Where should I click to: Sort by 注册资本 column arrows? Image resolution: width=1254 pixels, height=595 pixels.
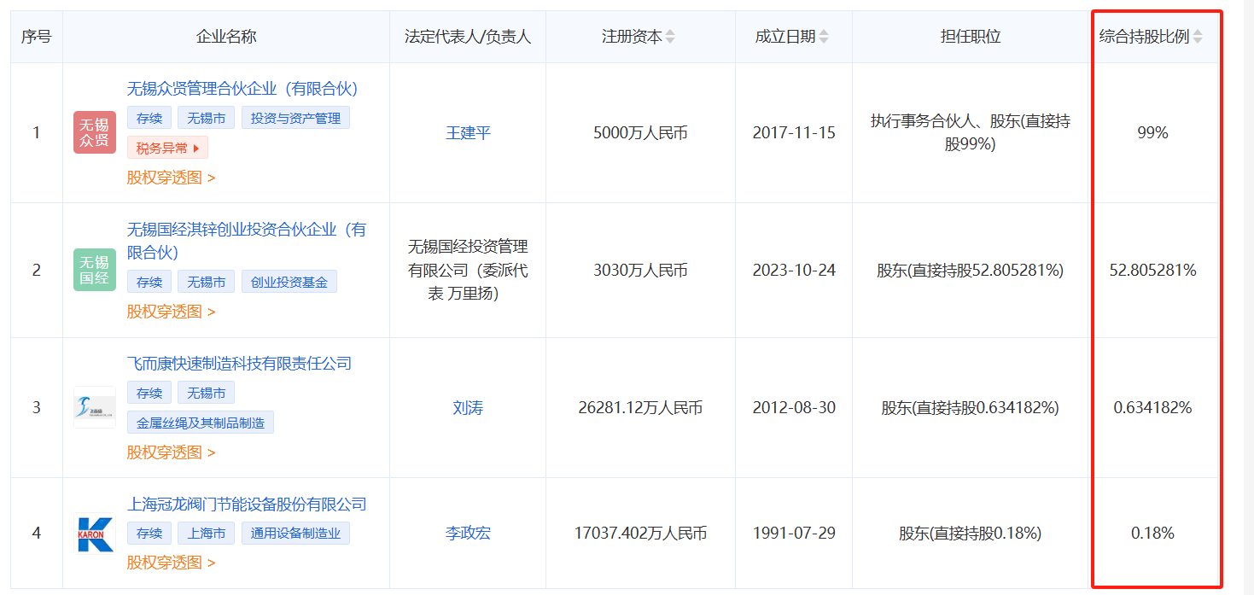tap(670, 37)
